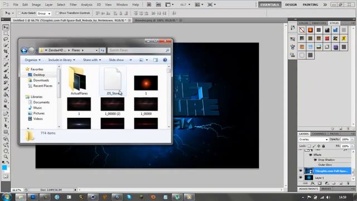Switch to the Swatches tab
357x201 pixels.
[x=319, y=23]
